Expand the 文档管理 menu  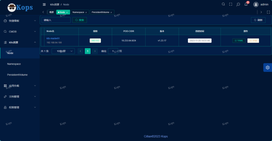click(20, 97)
